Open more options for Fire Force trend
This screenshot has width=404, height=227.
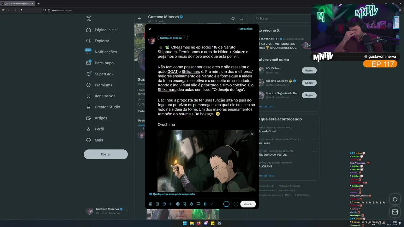click(315, 140)
